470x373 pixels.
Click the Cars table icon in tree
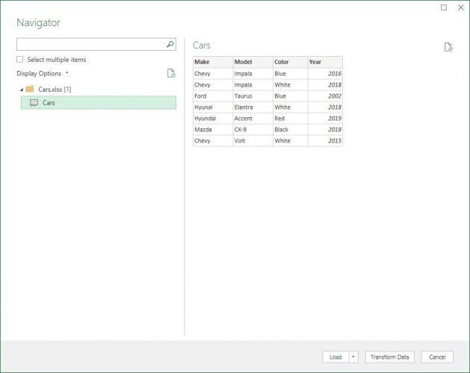pyautogui.click(x=34, y=103)
